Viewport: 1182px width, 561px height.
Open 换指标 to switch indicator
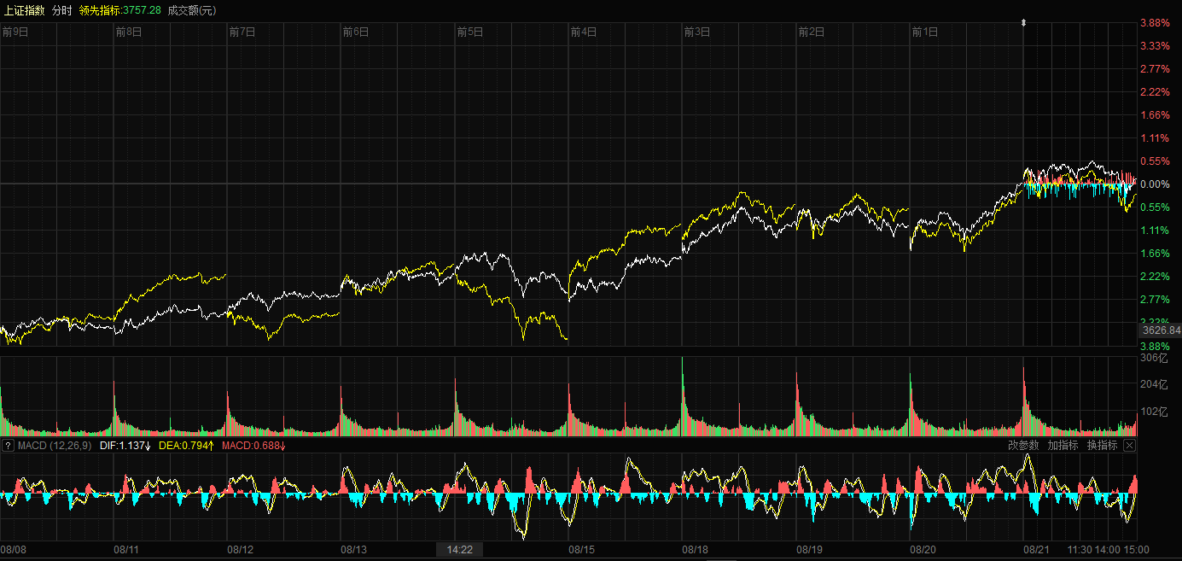[x=1102, y=446]
